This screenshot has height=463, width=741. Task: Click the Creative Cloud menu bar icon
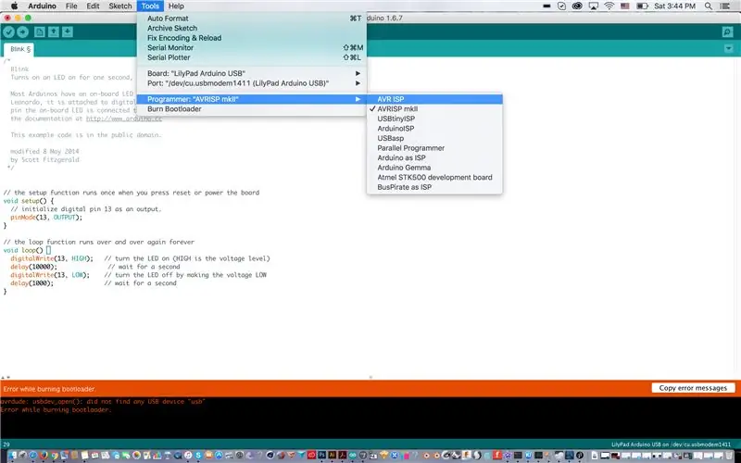(577, 6)
